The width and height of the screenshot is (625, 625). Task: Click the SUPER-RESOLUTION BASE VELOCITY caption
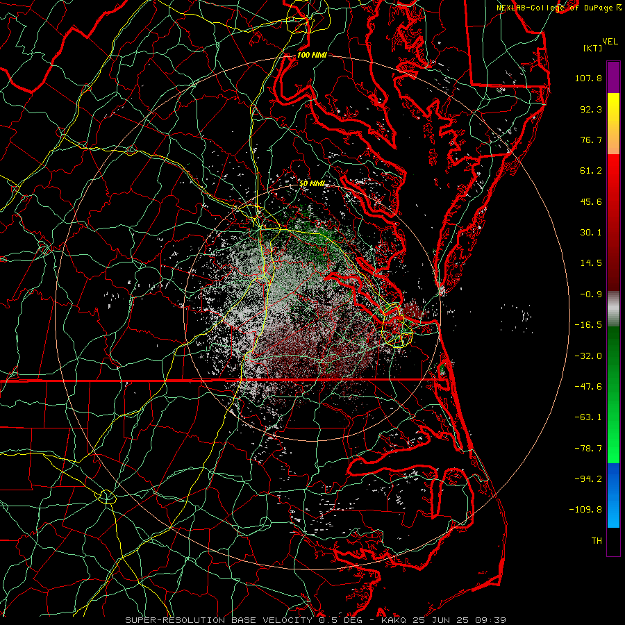tap(219, 620)
